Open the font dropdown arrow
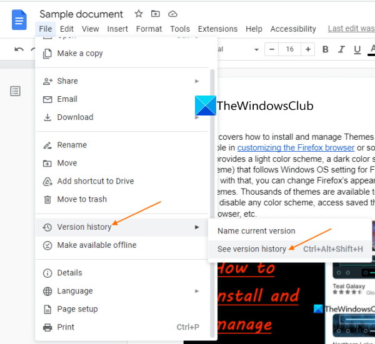The height and width of the screenshot is (344, 375). pyautogui.click(x=257, y=49)
